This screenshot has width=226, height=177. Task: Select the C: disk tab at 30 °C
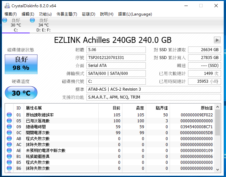pos(16,25)
